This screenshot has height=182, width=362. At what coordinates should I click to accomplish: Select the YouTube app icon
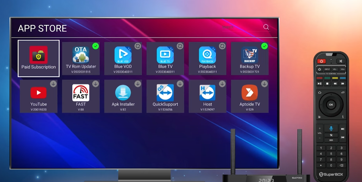point(38,93)
